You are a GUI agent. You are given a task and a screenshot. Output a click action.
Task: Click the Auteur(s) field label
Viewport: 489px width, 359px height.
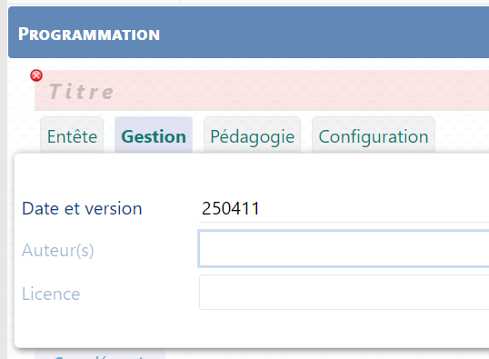click(x=57, y=250)
